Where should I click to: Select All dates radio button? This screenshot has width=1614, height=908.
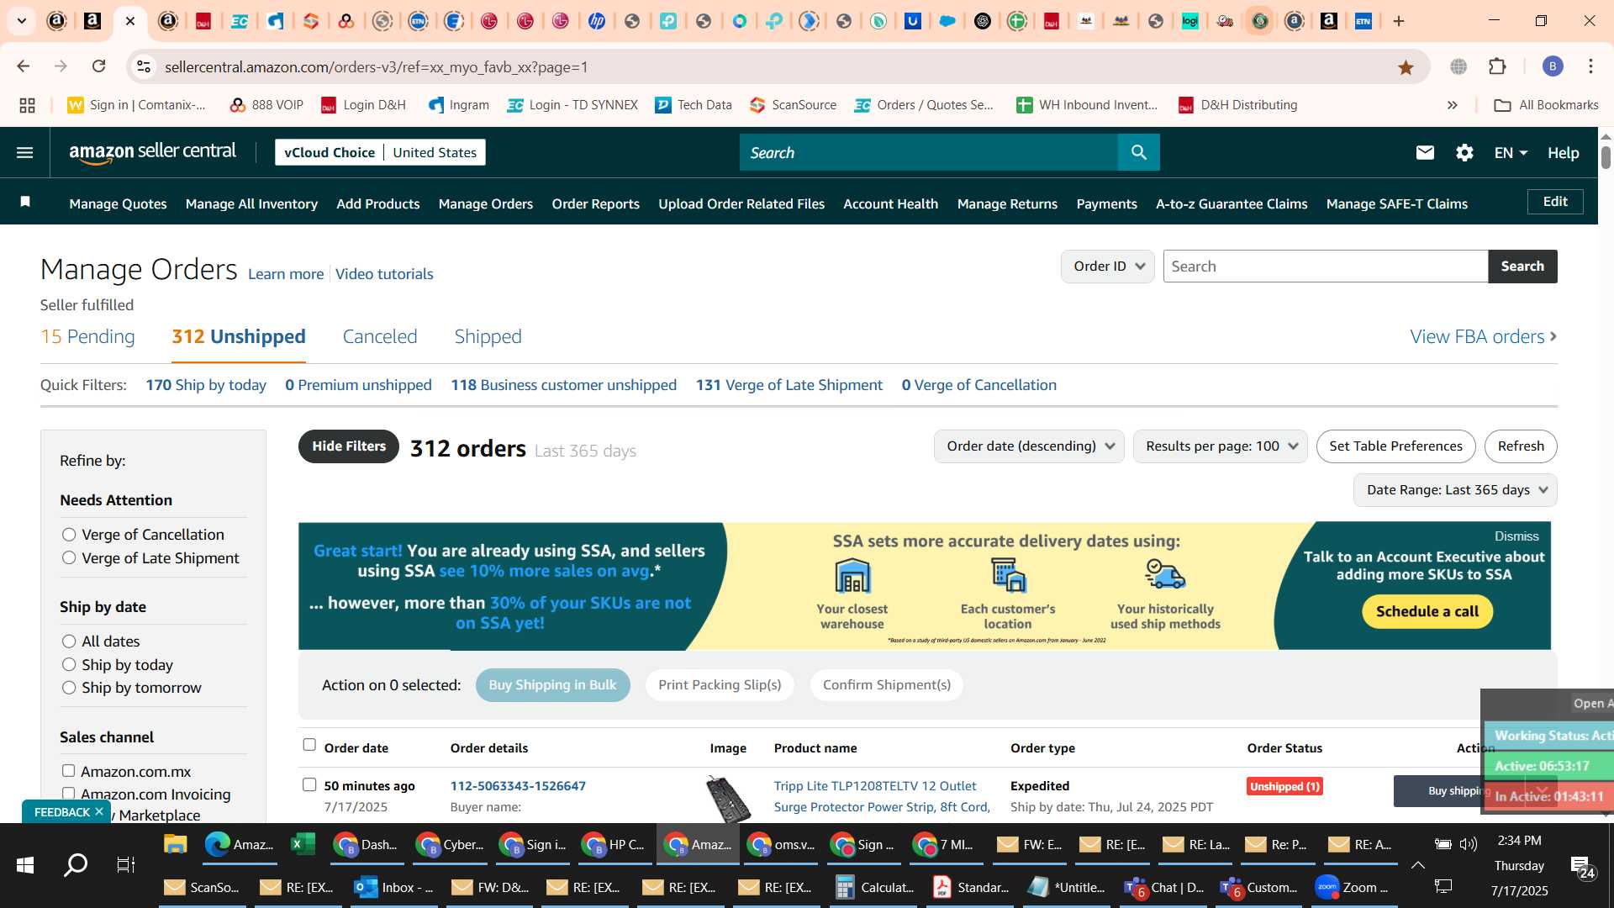(x=69, y=641)
